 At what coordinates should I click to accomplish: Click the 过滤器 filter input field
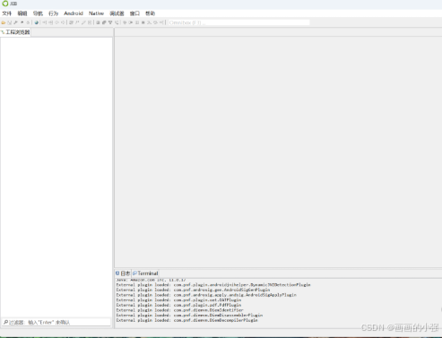click(x=56, y=322)
